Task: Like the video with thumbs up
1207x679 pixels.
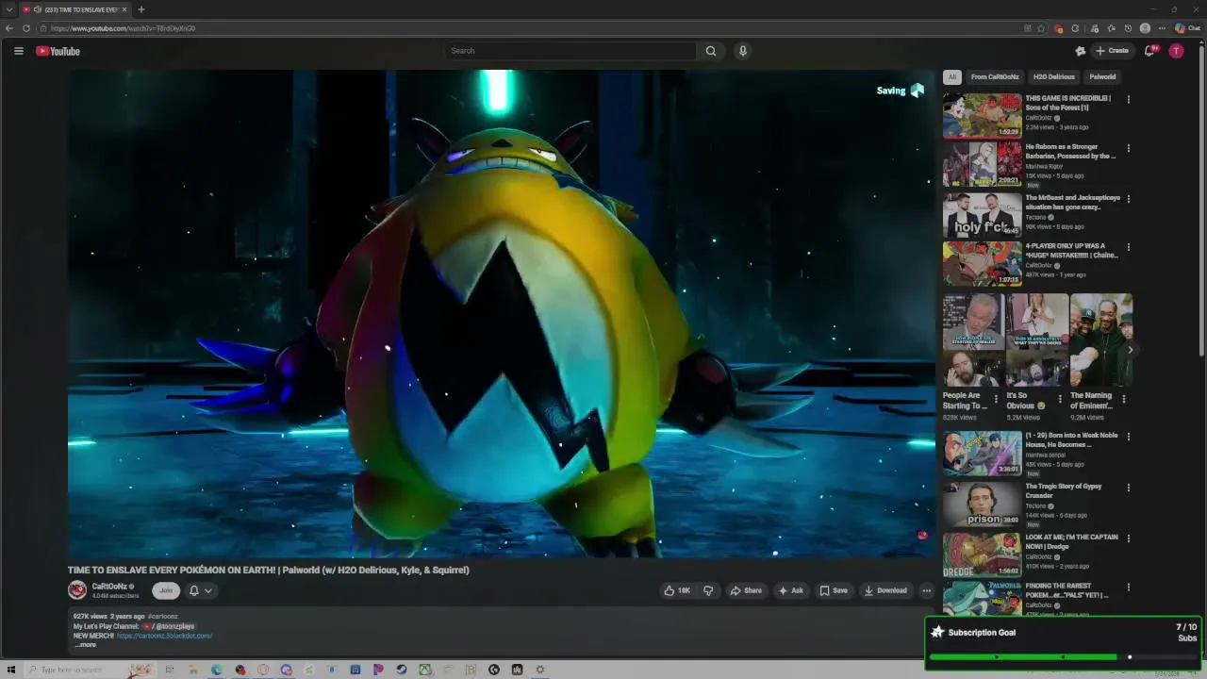Action: (x=677, y=590)
